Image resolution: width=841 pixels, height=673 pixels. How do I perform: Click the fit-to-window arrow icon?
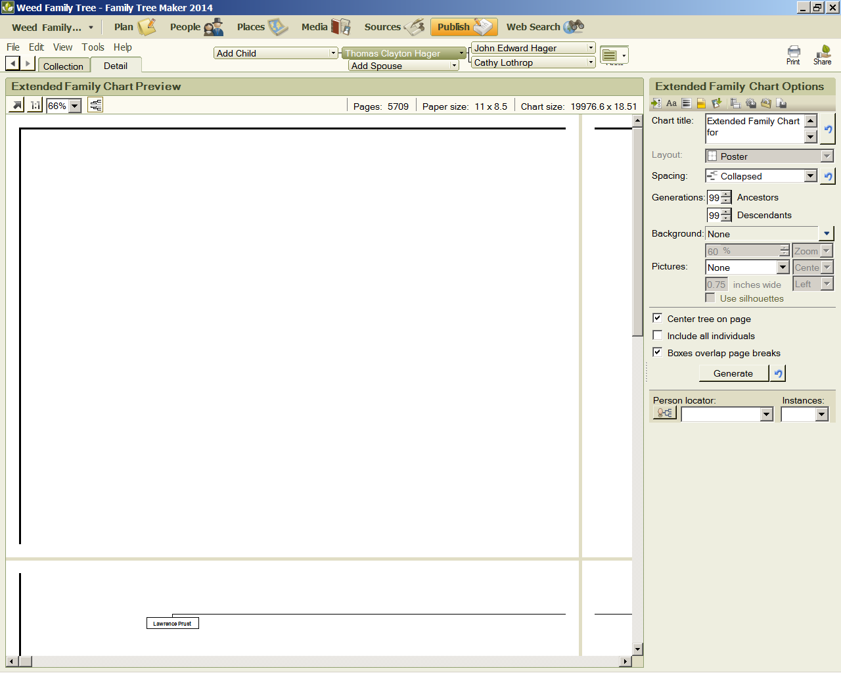[17, 105]
